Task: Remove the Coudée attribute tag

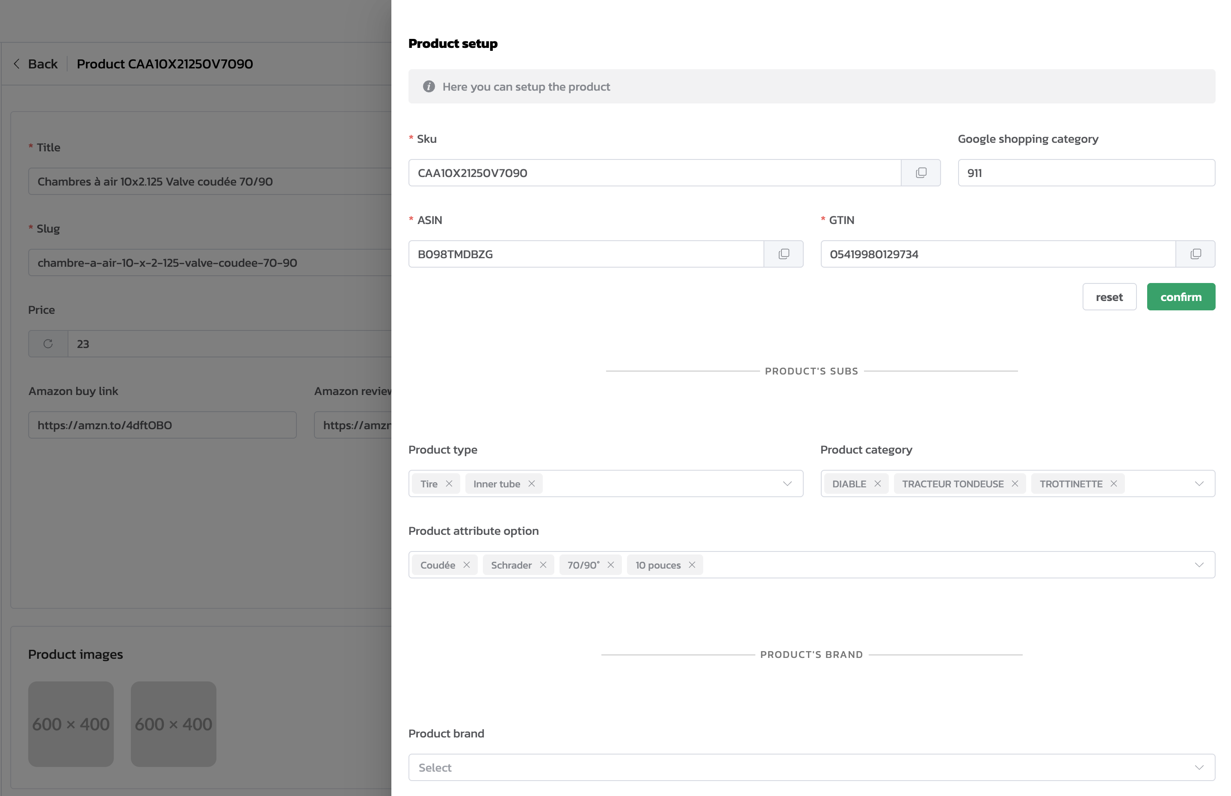Action: 466,564
